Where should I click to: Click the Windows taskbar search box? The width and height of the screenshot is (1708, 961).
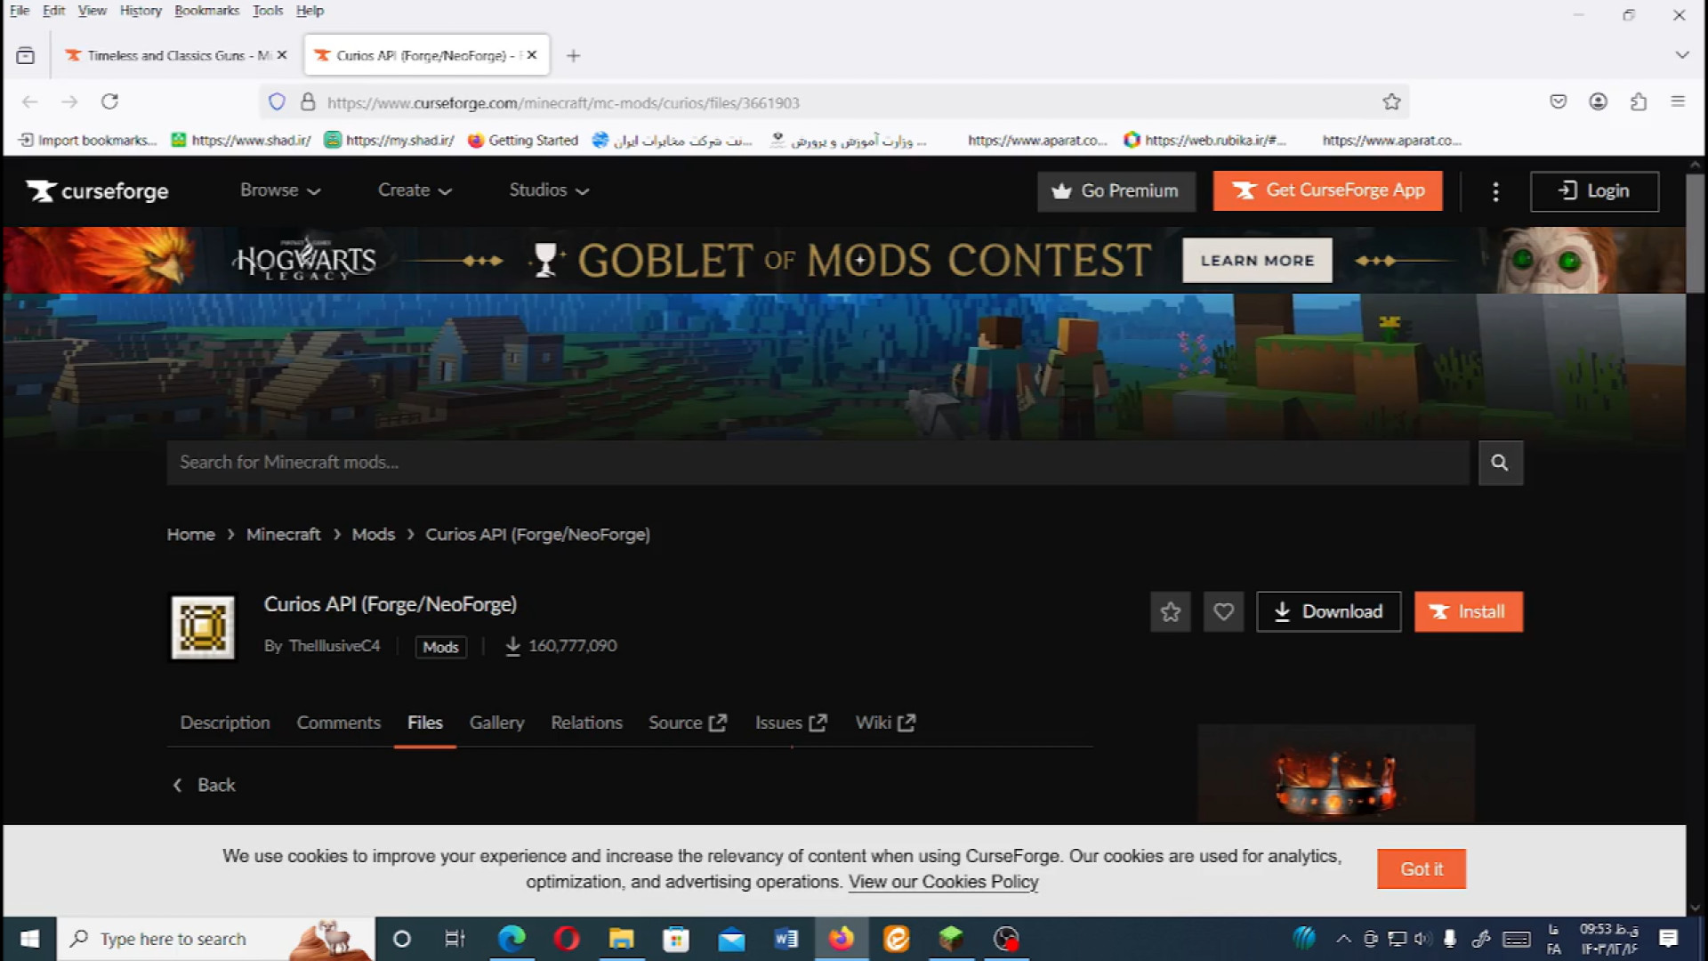(x=216, y=939)
